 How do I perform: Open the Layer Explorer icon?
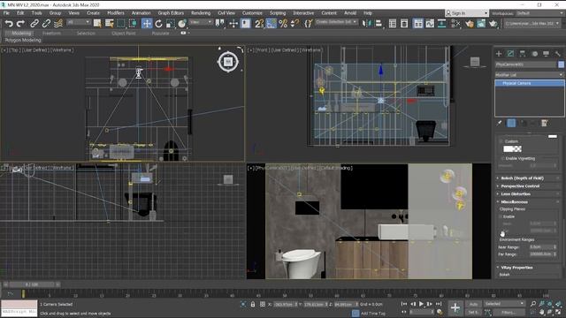point(404,24)
